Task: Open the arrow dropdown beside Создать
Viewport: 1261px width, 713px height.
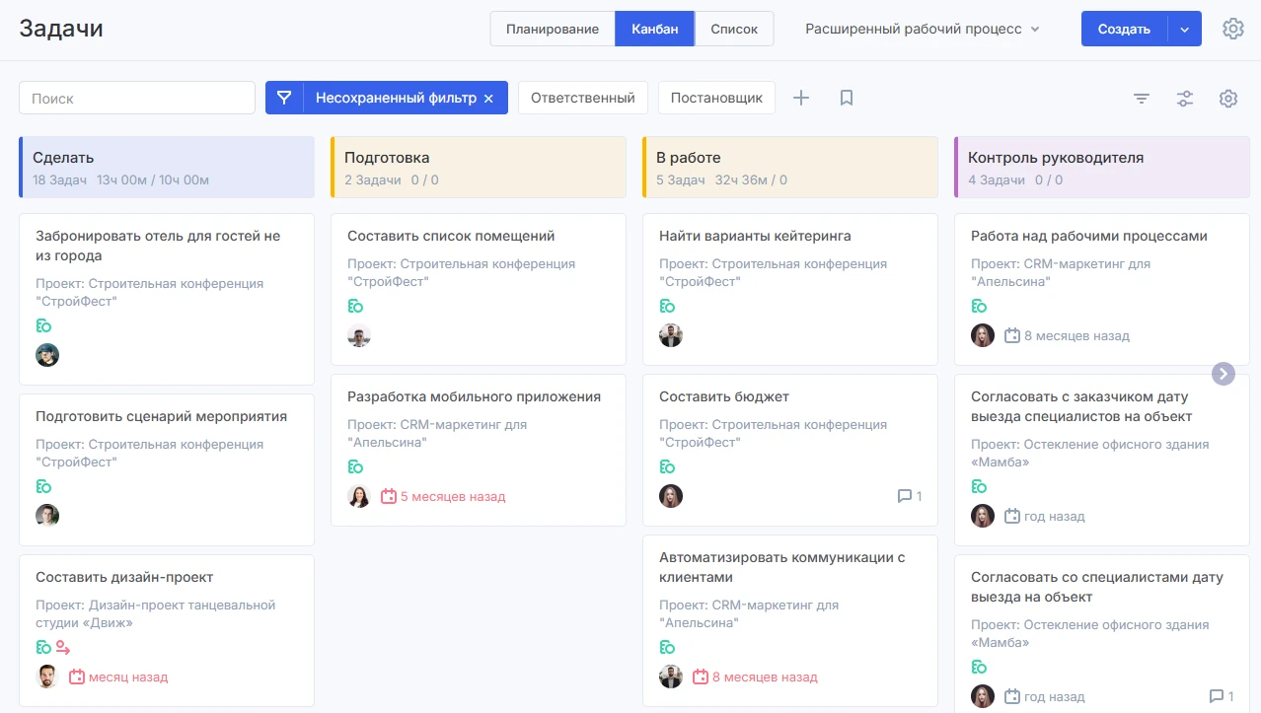Action: (x=1184, y=29)
